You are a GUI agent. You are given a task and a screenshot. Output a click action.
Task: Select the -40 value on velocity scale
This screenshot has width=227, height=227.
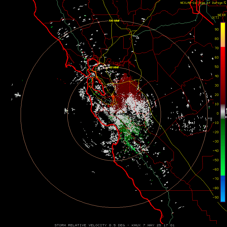[216, 151]
